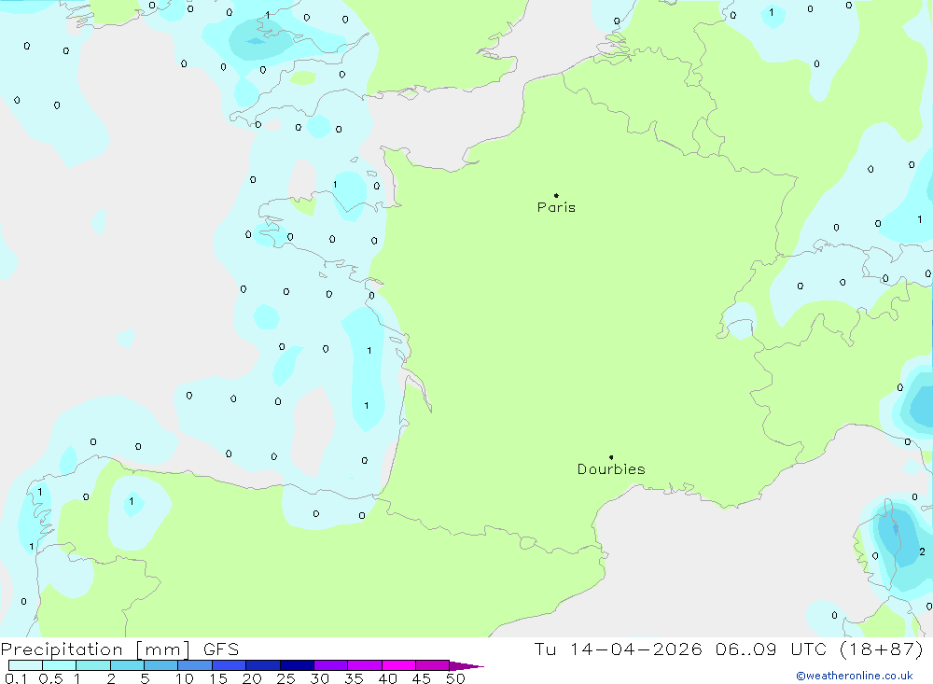Click the '30' legend scale label

tap(320, 678)
